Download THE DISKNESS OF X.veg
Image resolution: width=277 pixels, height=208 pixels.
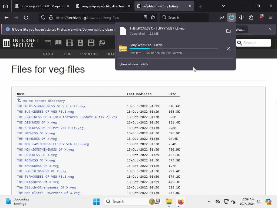point(37,122)
